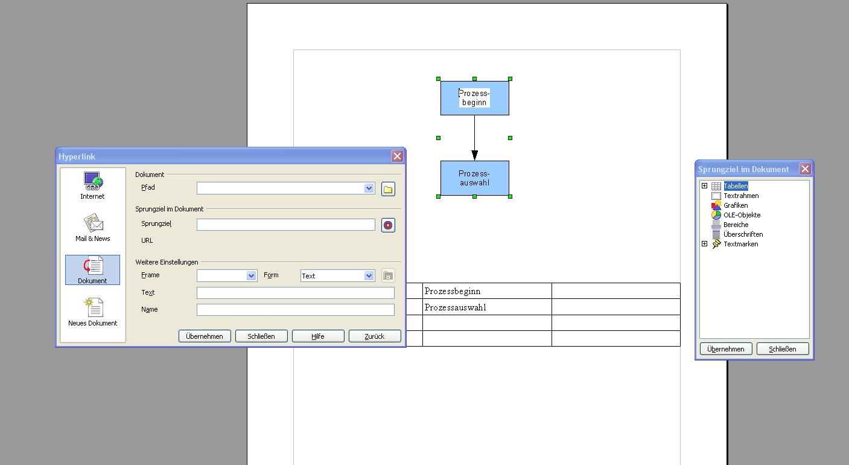Expand the Textmarken tree node
This screenshot has width=849, height=465.
[704, 244]
